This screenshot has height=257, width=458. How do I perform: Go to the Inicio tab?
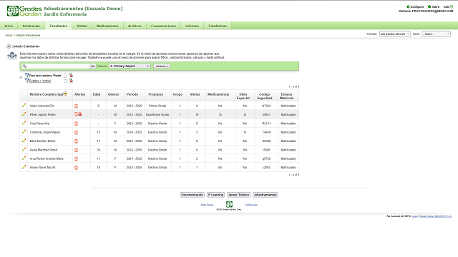point(9,26)
